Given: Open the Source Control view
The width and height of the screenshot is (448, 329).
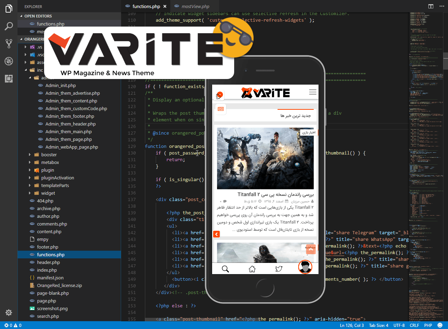Looking at the screenshot, I should 9,44.
